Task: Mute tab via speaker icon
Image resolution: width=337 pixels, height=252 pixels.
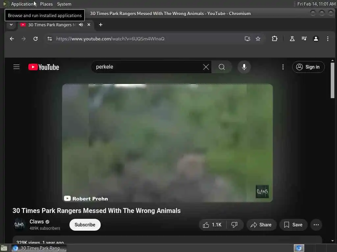Action: (81, 25)
